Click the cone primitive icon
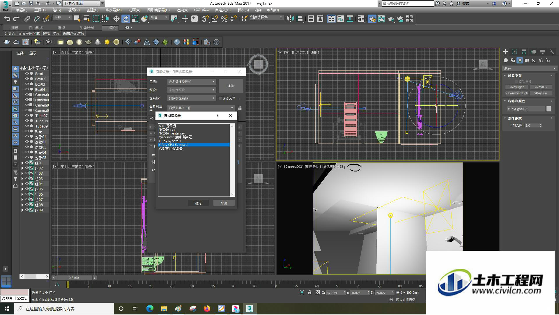The image size is (559, 315). [x=98, y=42]
